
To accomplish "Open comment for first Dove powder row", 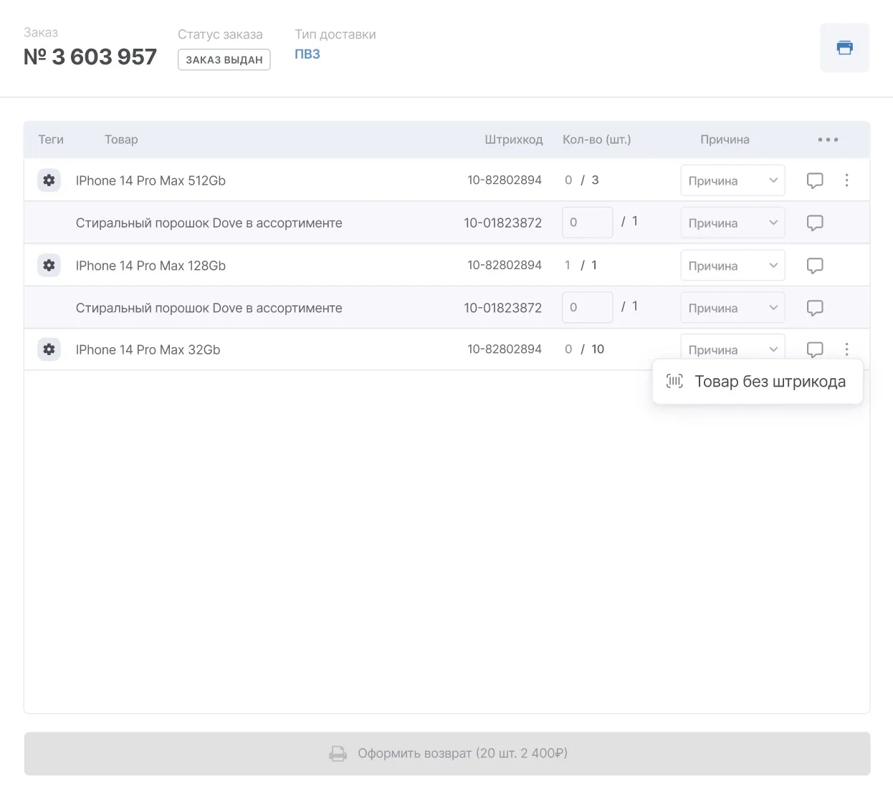I will point(815,223).
